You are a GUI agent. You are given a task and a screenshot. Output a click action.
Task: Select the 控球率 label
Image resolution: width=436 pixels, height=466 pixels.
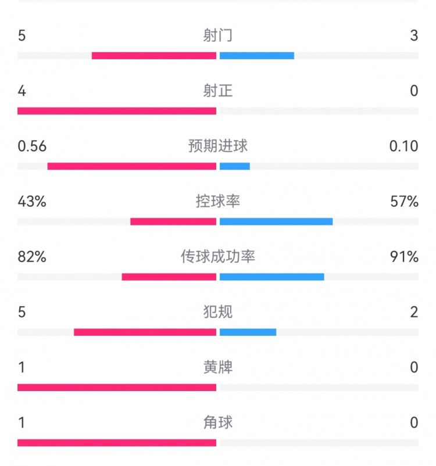tap(218, 201)
